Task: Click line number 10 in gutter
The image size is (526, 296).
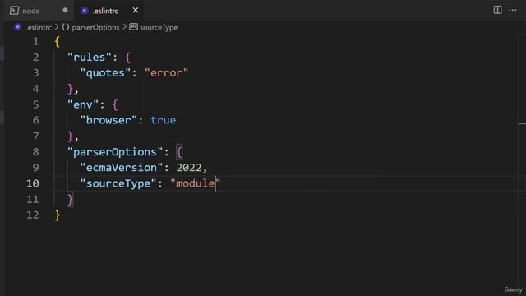Action: point(33,183)
